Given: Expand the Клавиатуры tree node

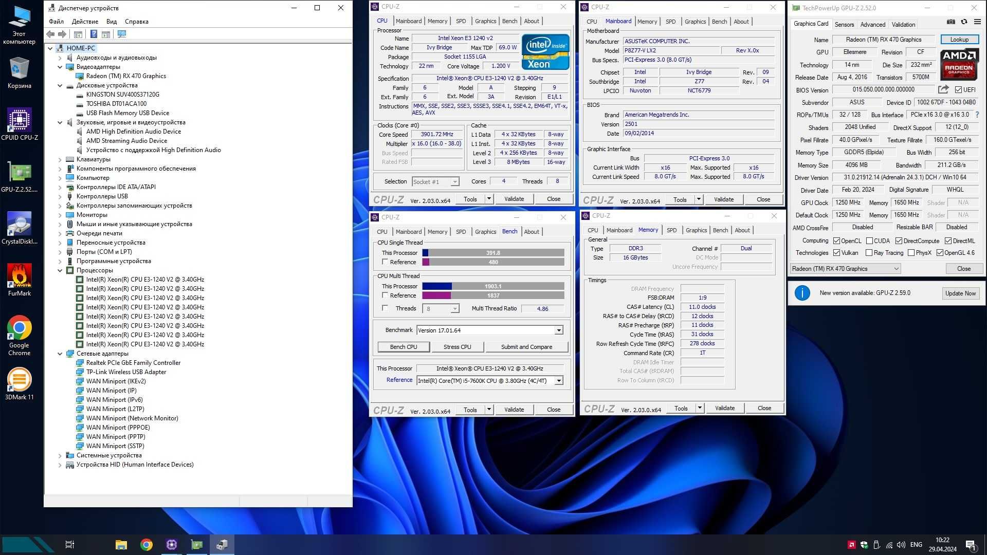Looking at the screenshot, I should click(60, 159).
